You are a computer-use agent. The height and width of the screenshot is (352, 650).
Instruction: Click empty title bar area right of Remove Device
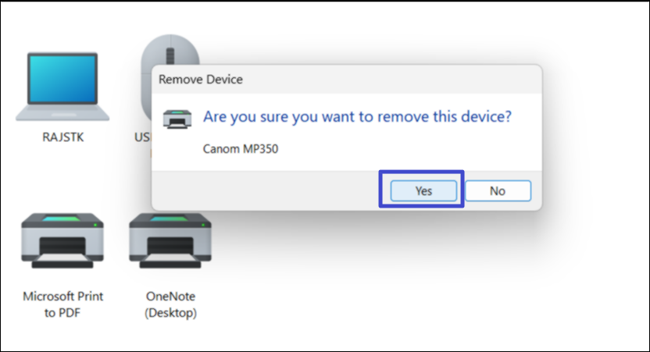pos(391,79)
